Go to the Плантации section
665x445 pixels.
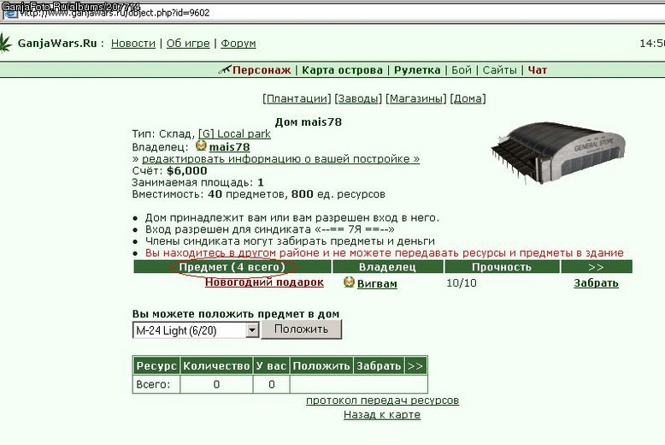[297, 98]
